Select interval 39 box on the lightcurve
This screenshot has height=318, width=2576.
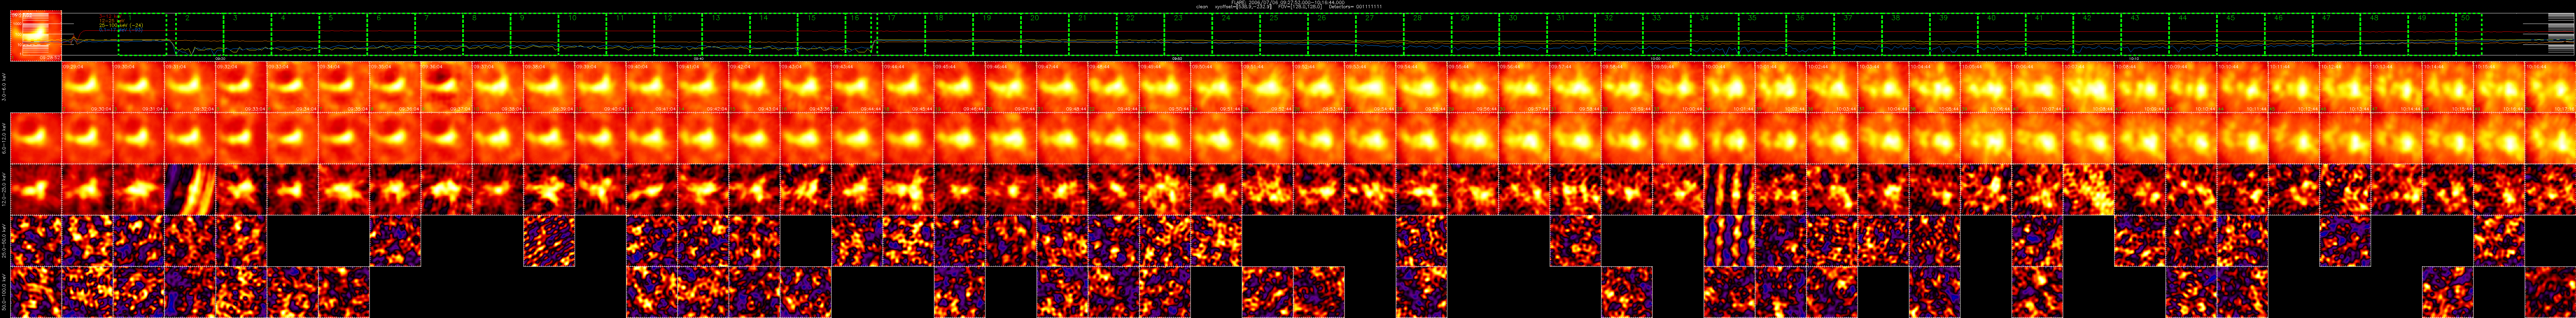click(1954, 34)
